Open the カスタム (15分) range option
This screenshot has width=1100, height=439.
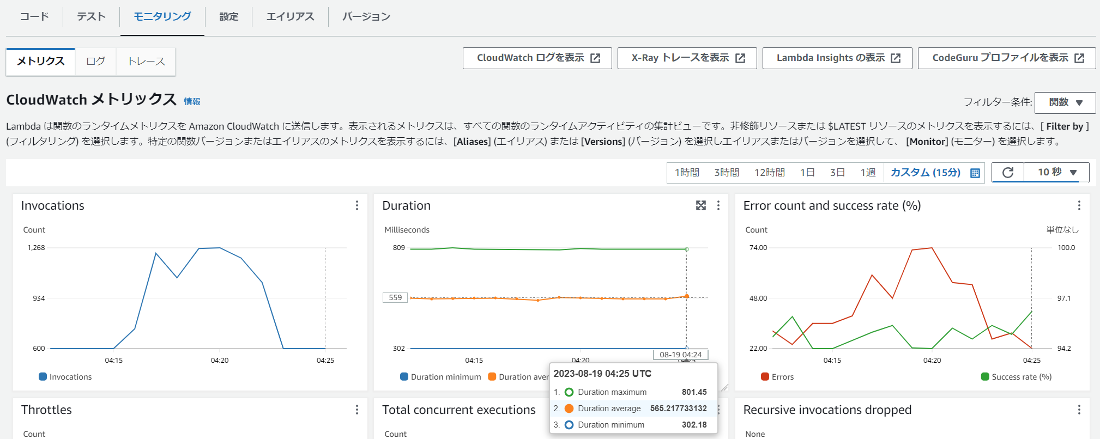[926, 173]
